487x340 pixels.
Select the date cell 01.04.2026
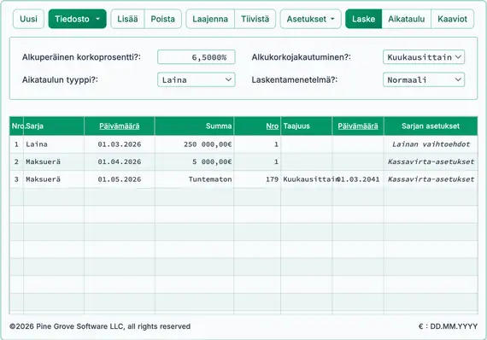pyautogui.click(x=120, y=161)
